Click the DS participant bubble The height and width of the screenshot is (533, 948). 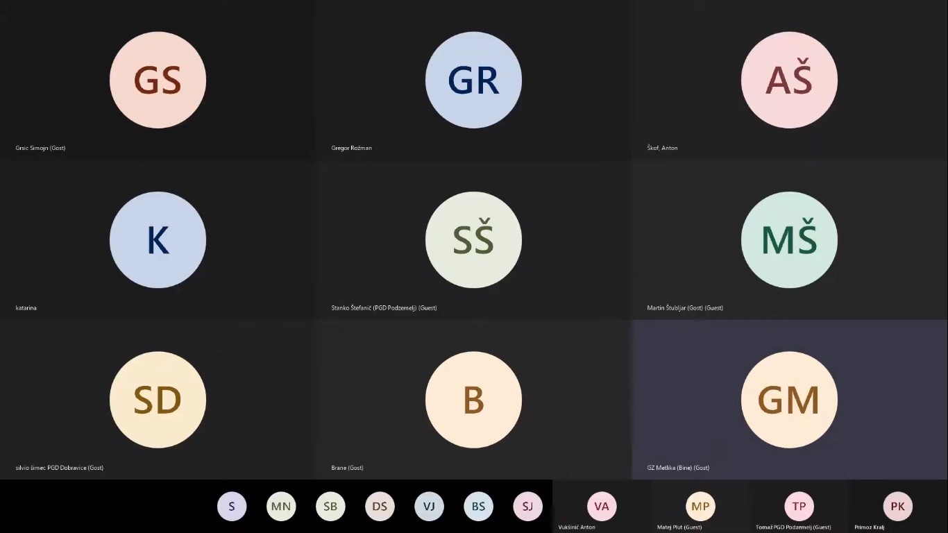pos(380,507)
